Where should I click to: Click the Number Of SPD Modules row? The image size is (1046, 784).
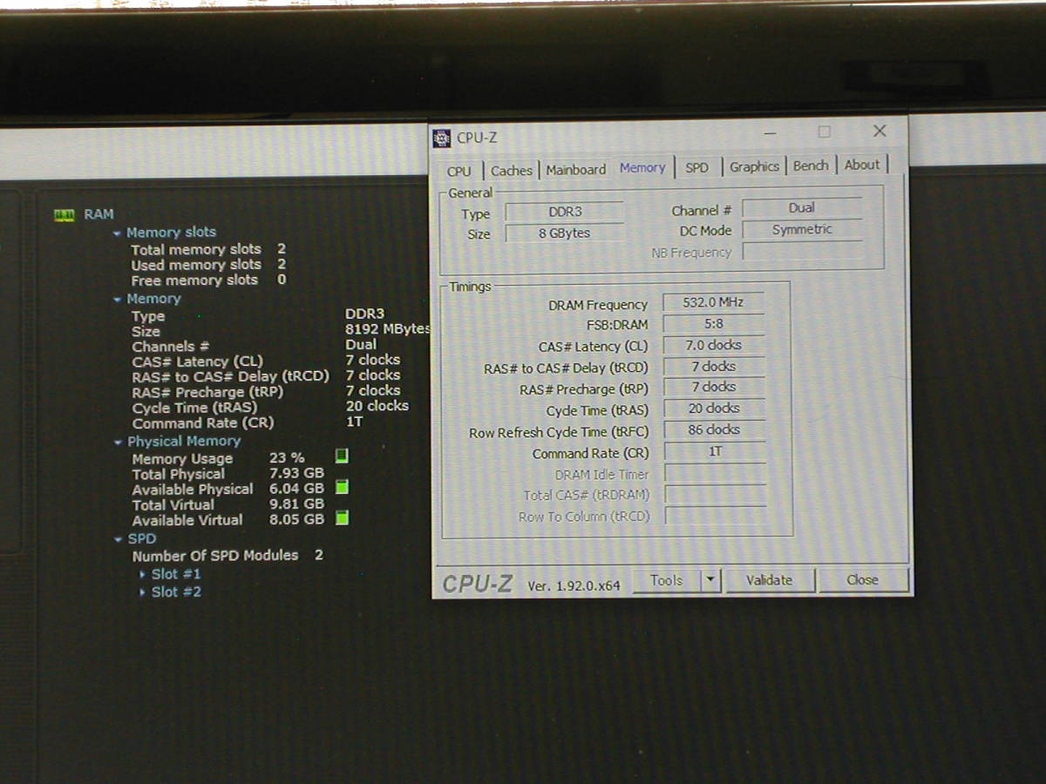(228, 556)
